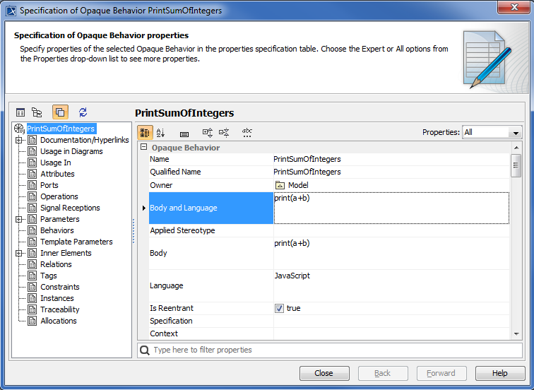Screen dimensions: 534x390
Task: Select Traceability in the left tree
Action: coord(59,309)
